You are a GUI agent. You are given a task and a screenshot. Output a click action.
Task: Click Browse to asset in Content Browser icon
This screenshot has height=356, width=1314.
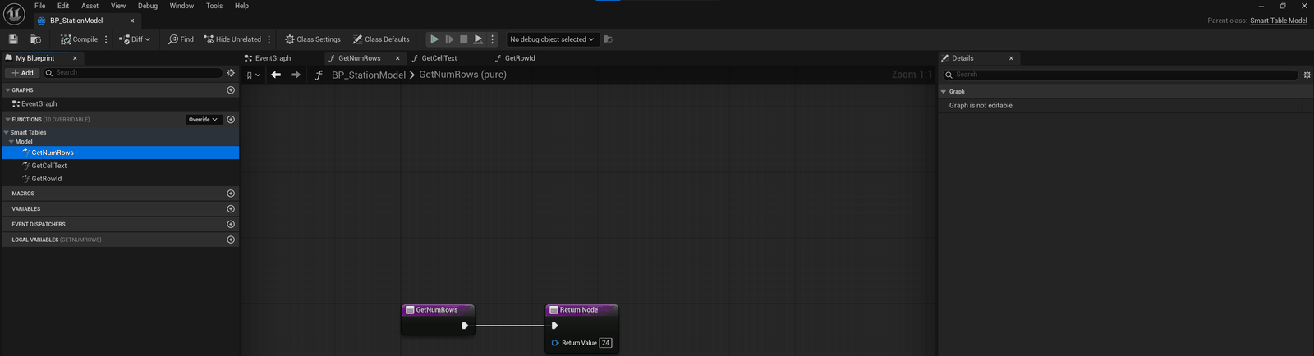(x=35, y=39)
